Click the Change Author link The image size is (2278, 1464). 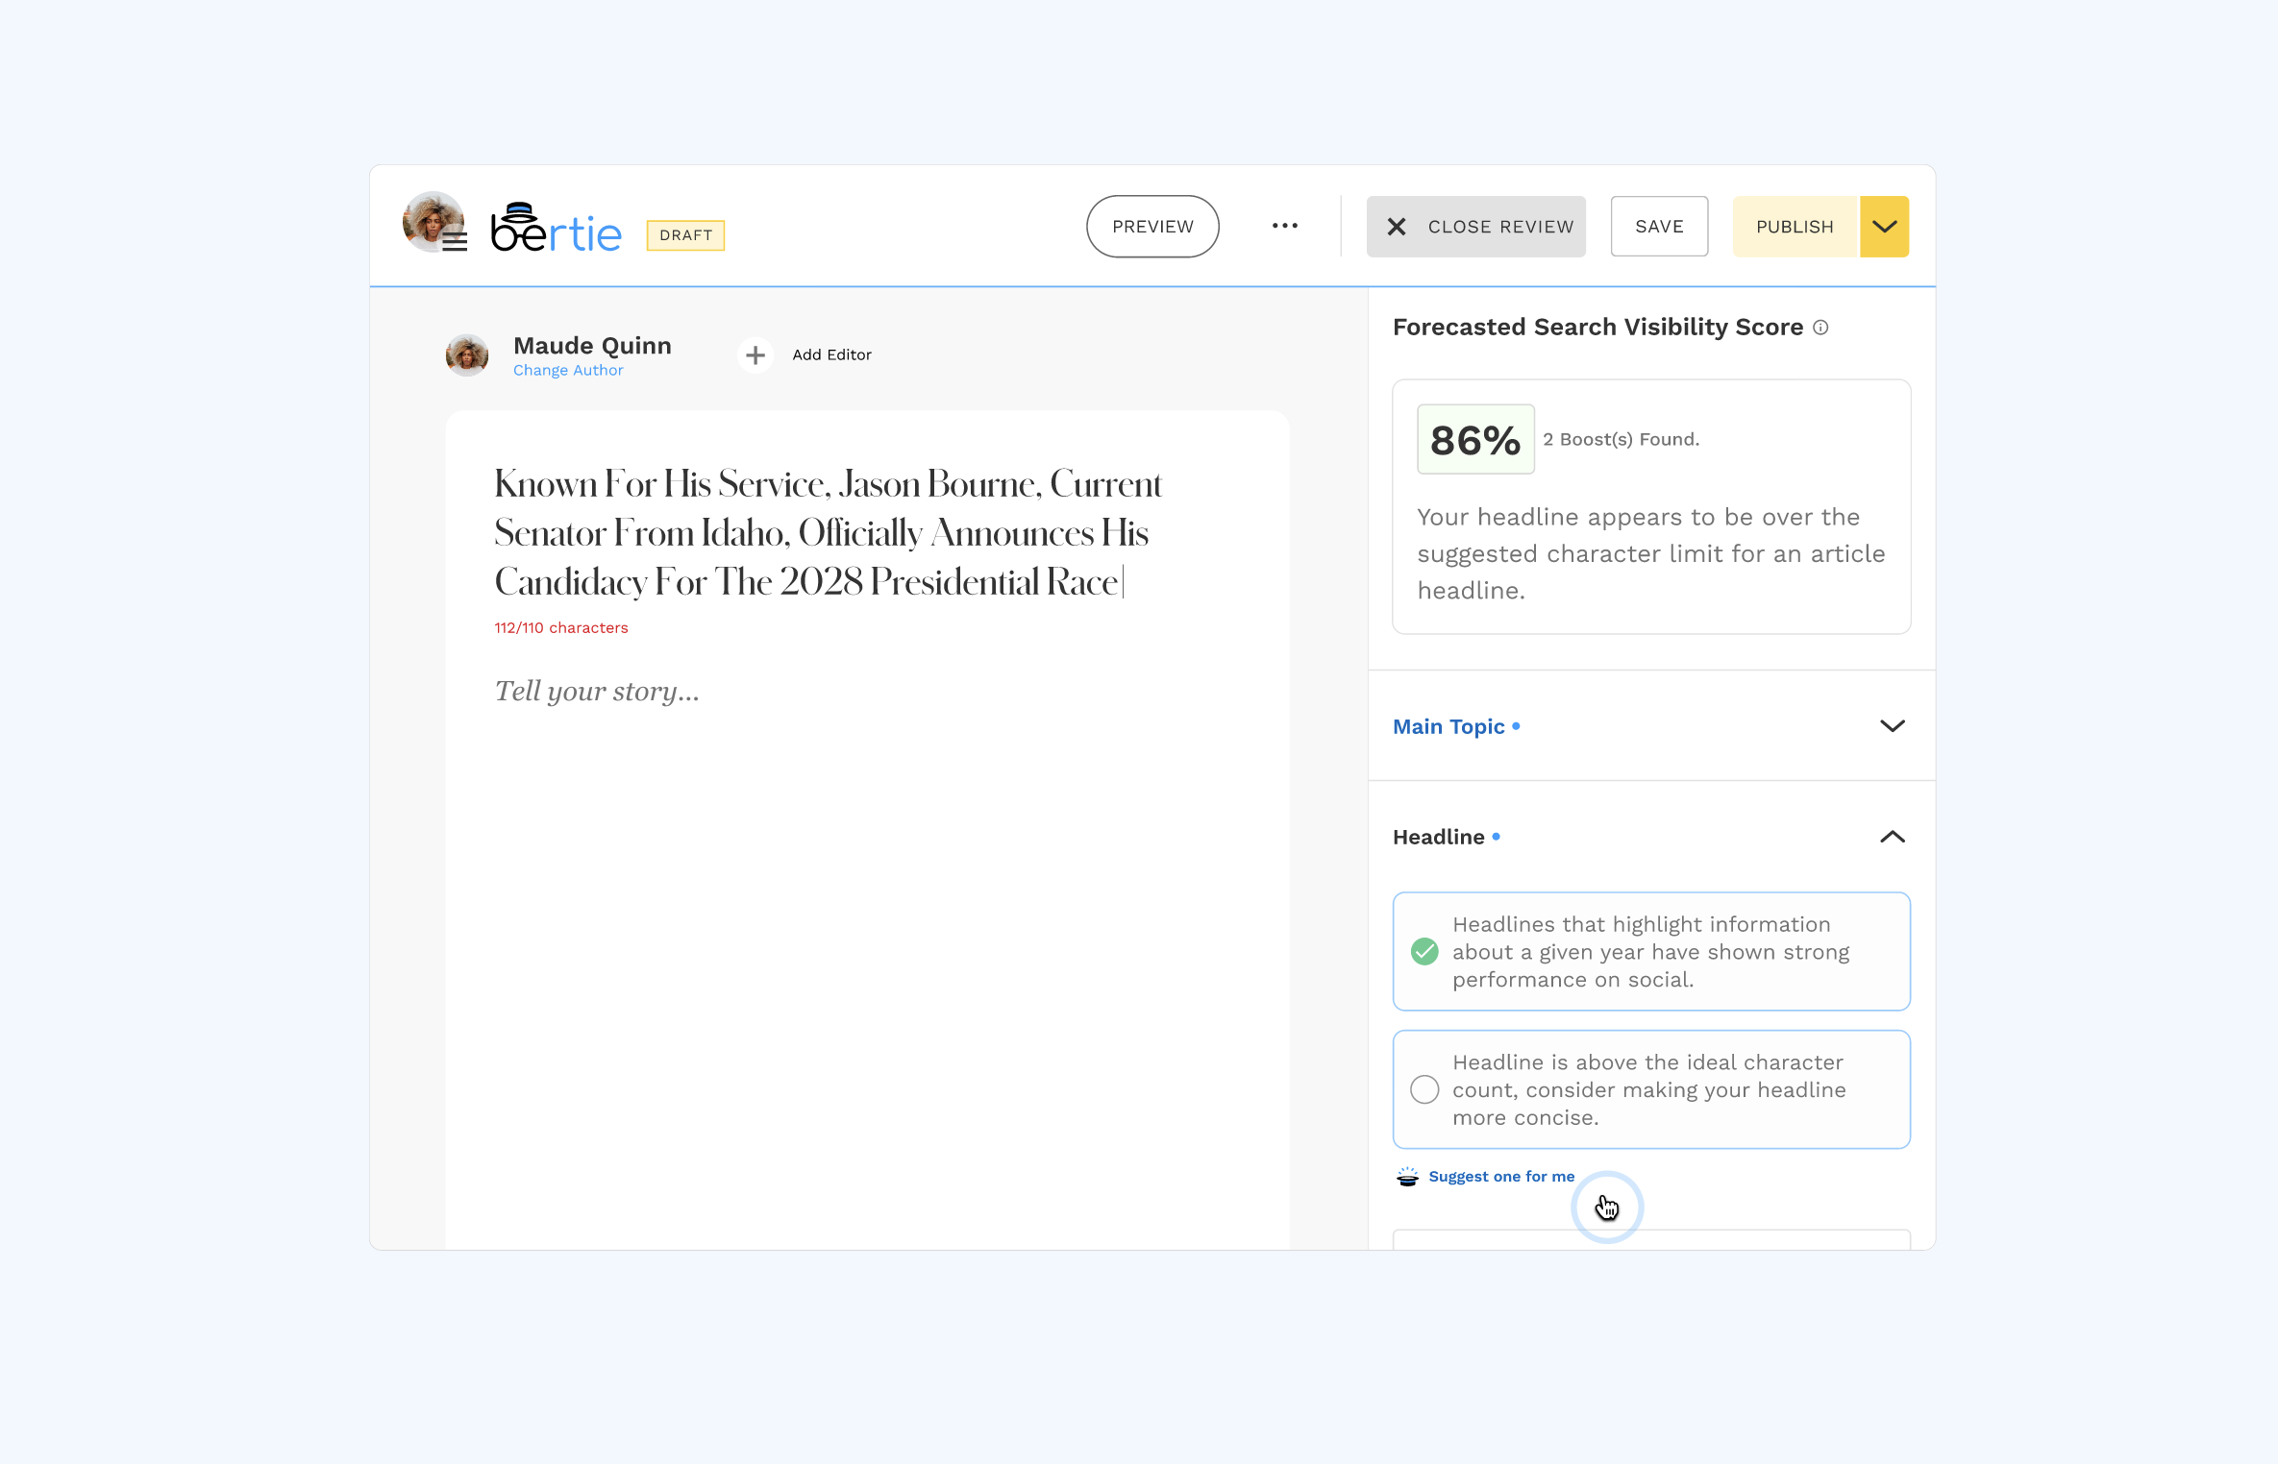[x=568, y=371]
